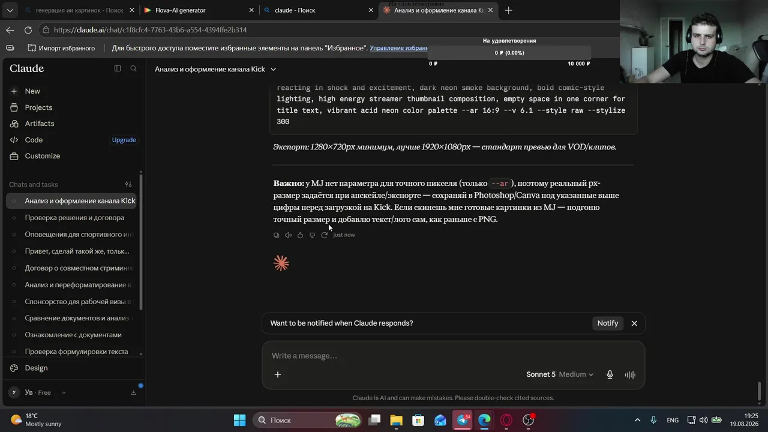Start a New chat
Viewport: 768px width, 432px height.
point(32,91)
